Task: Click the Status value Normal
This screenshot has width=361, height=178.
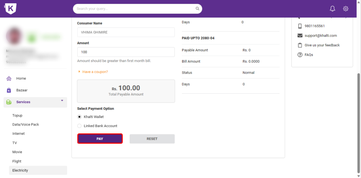Action: (249, 73)
